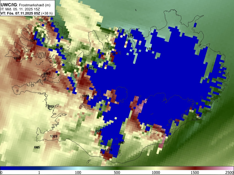The image size is (234, 175).
Task: Click the legend label "500"
Action: pos(117,173)
